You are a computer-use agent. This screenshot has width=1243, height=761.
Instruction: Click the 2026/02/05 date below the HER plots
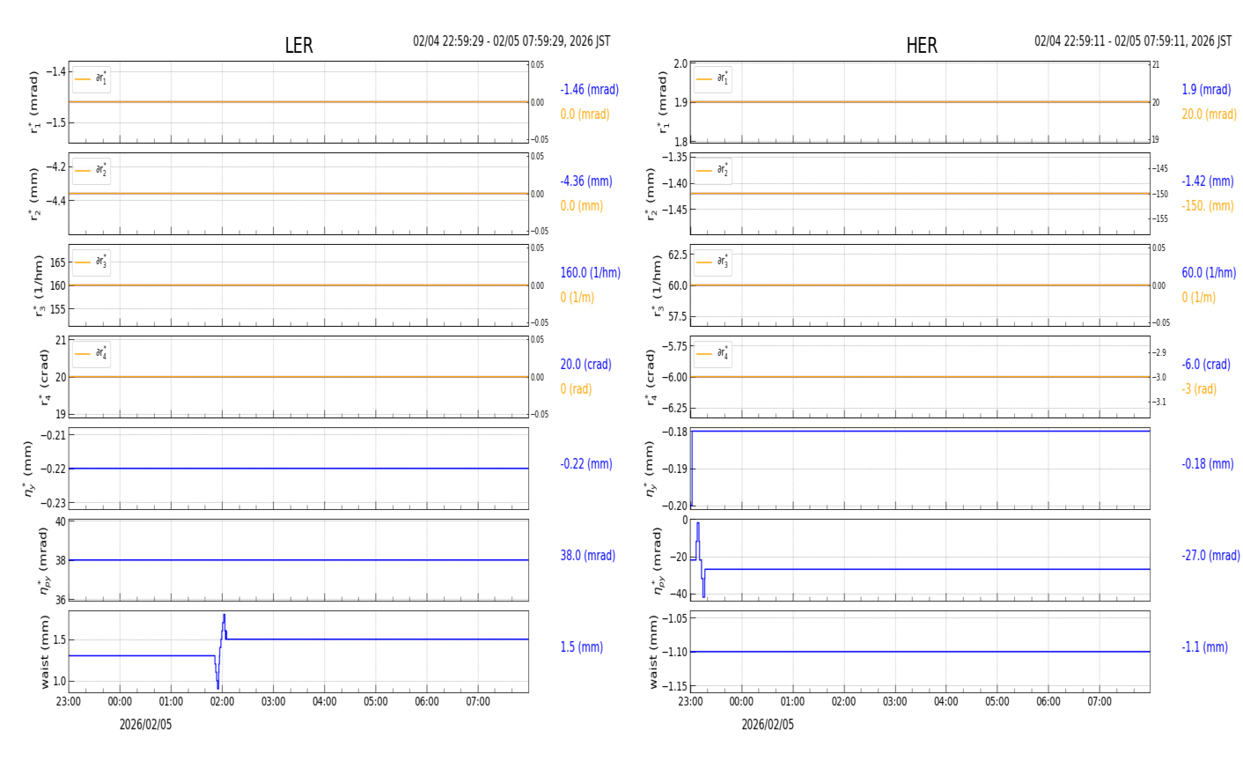[x=768, y=725]
